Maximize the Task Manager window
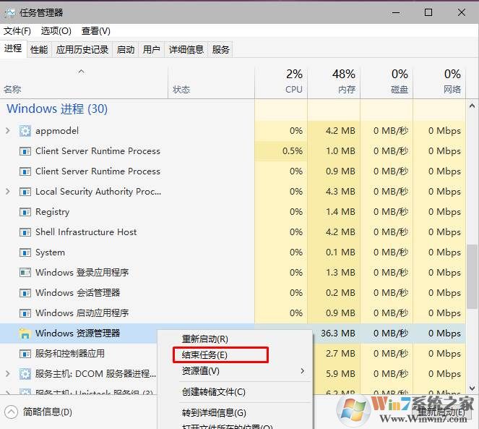Viewport: 479px width, 429px height. tap(428, 12)
